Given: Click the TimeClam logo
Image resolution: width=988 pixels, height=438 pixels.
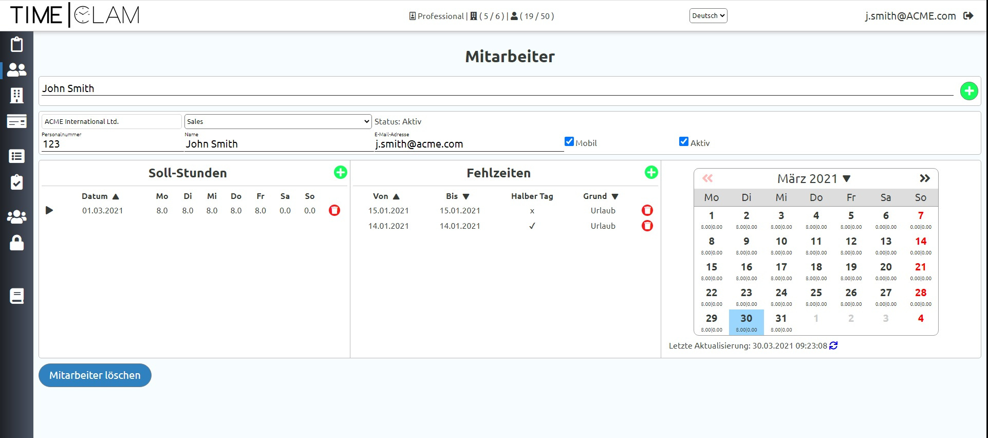Looking at the screenshot, I should pyautogui.click(x=74, y=15).
